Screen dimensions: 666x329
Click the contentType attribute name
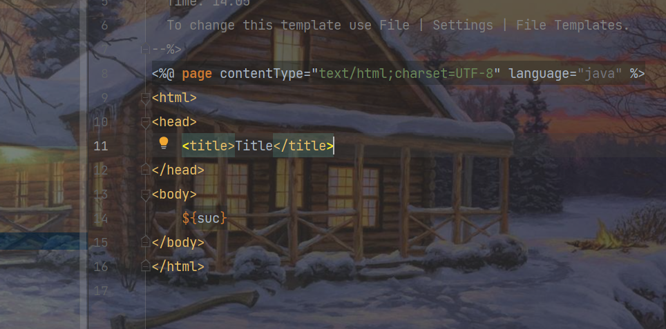262,74
